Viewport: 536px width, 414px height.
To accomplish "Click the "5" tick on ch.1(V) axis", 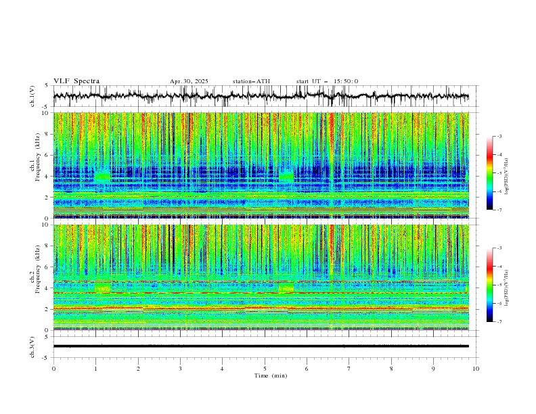I will click(x=47, y=86).
